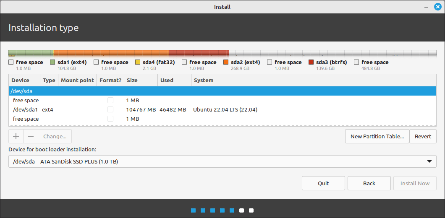Click the Mount point column header

78,80
